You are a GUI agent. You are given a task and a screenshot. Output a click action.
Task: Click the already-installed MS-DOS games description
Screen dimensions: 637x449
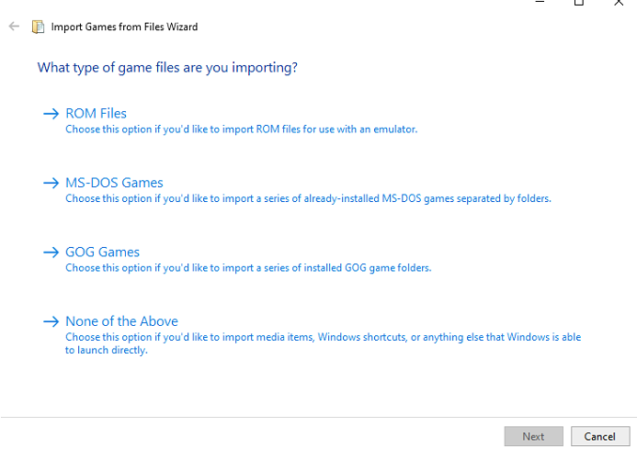308,198
